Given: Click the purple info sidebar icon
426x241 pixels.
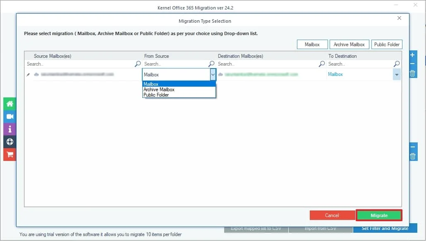Looking at the screenshot, I should click(x=10, y=129).
